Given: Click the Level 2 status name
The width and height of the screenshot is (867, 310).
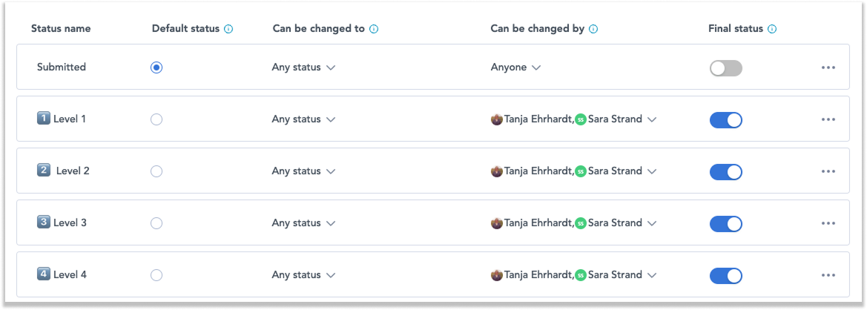Looking at the screenshot, I should (x=72, y=171).
